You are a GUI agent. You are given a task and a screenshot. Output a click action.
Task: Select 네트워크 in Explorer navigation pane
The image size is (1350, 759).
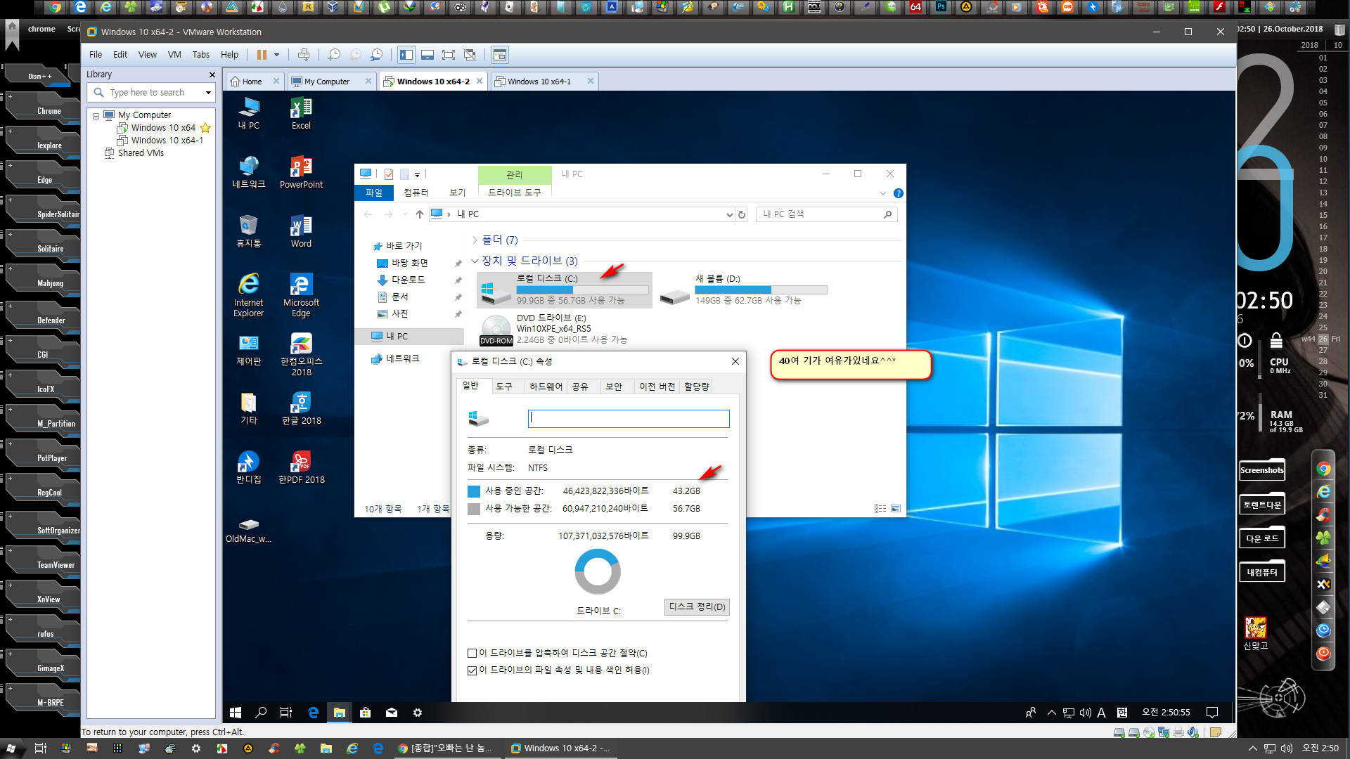[x=402, y=358]
